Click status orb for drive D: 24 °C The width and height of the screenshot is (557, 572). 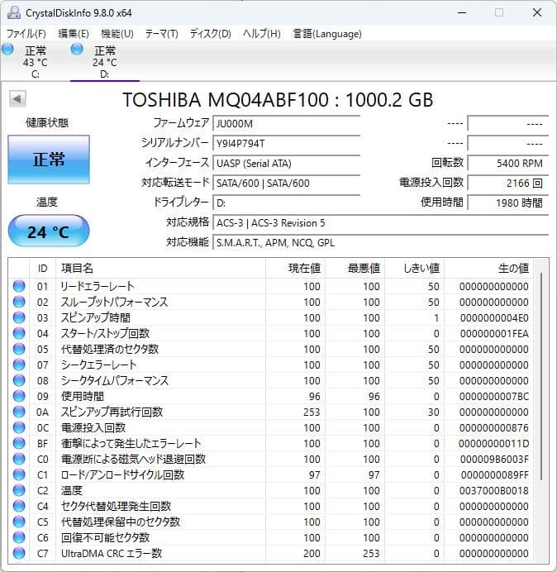(x=77, y=49)
